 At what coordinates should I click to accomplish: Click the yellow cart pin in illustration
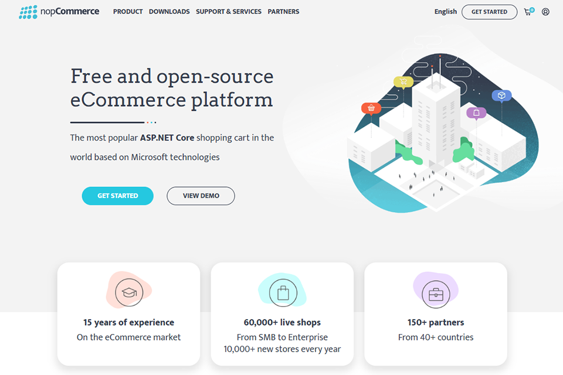[403, 82]
